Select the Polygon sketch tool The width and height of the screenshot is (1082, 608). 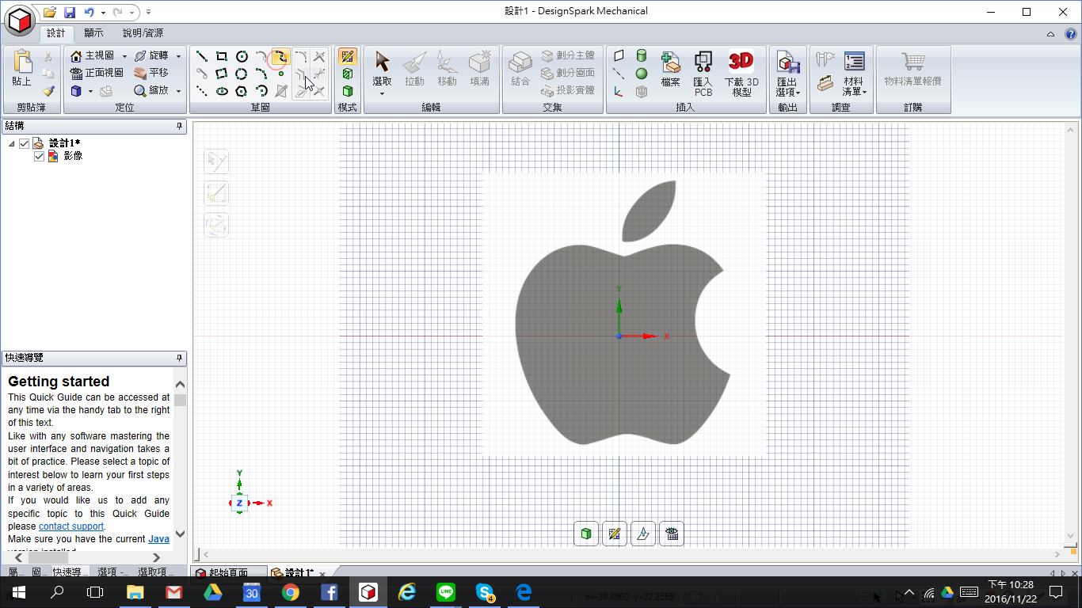click(242, 91)
